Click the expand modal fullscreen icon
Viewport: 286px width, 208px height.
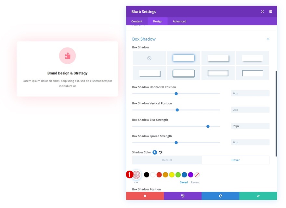pyautogui.click(x=263, y=12)
